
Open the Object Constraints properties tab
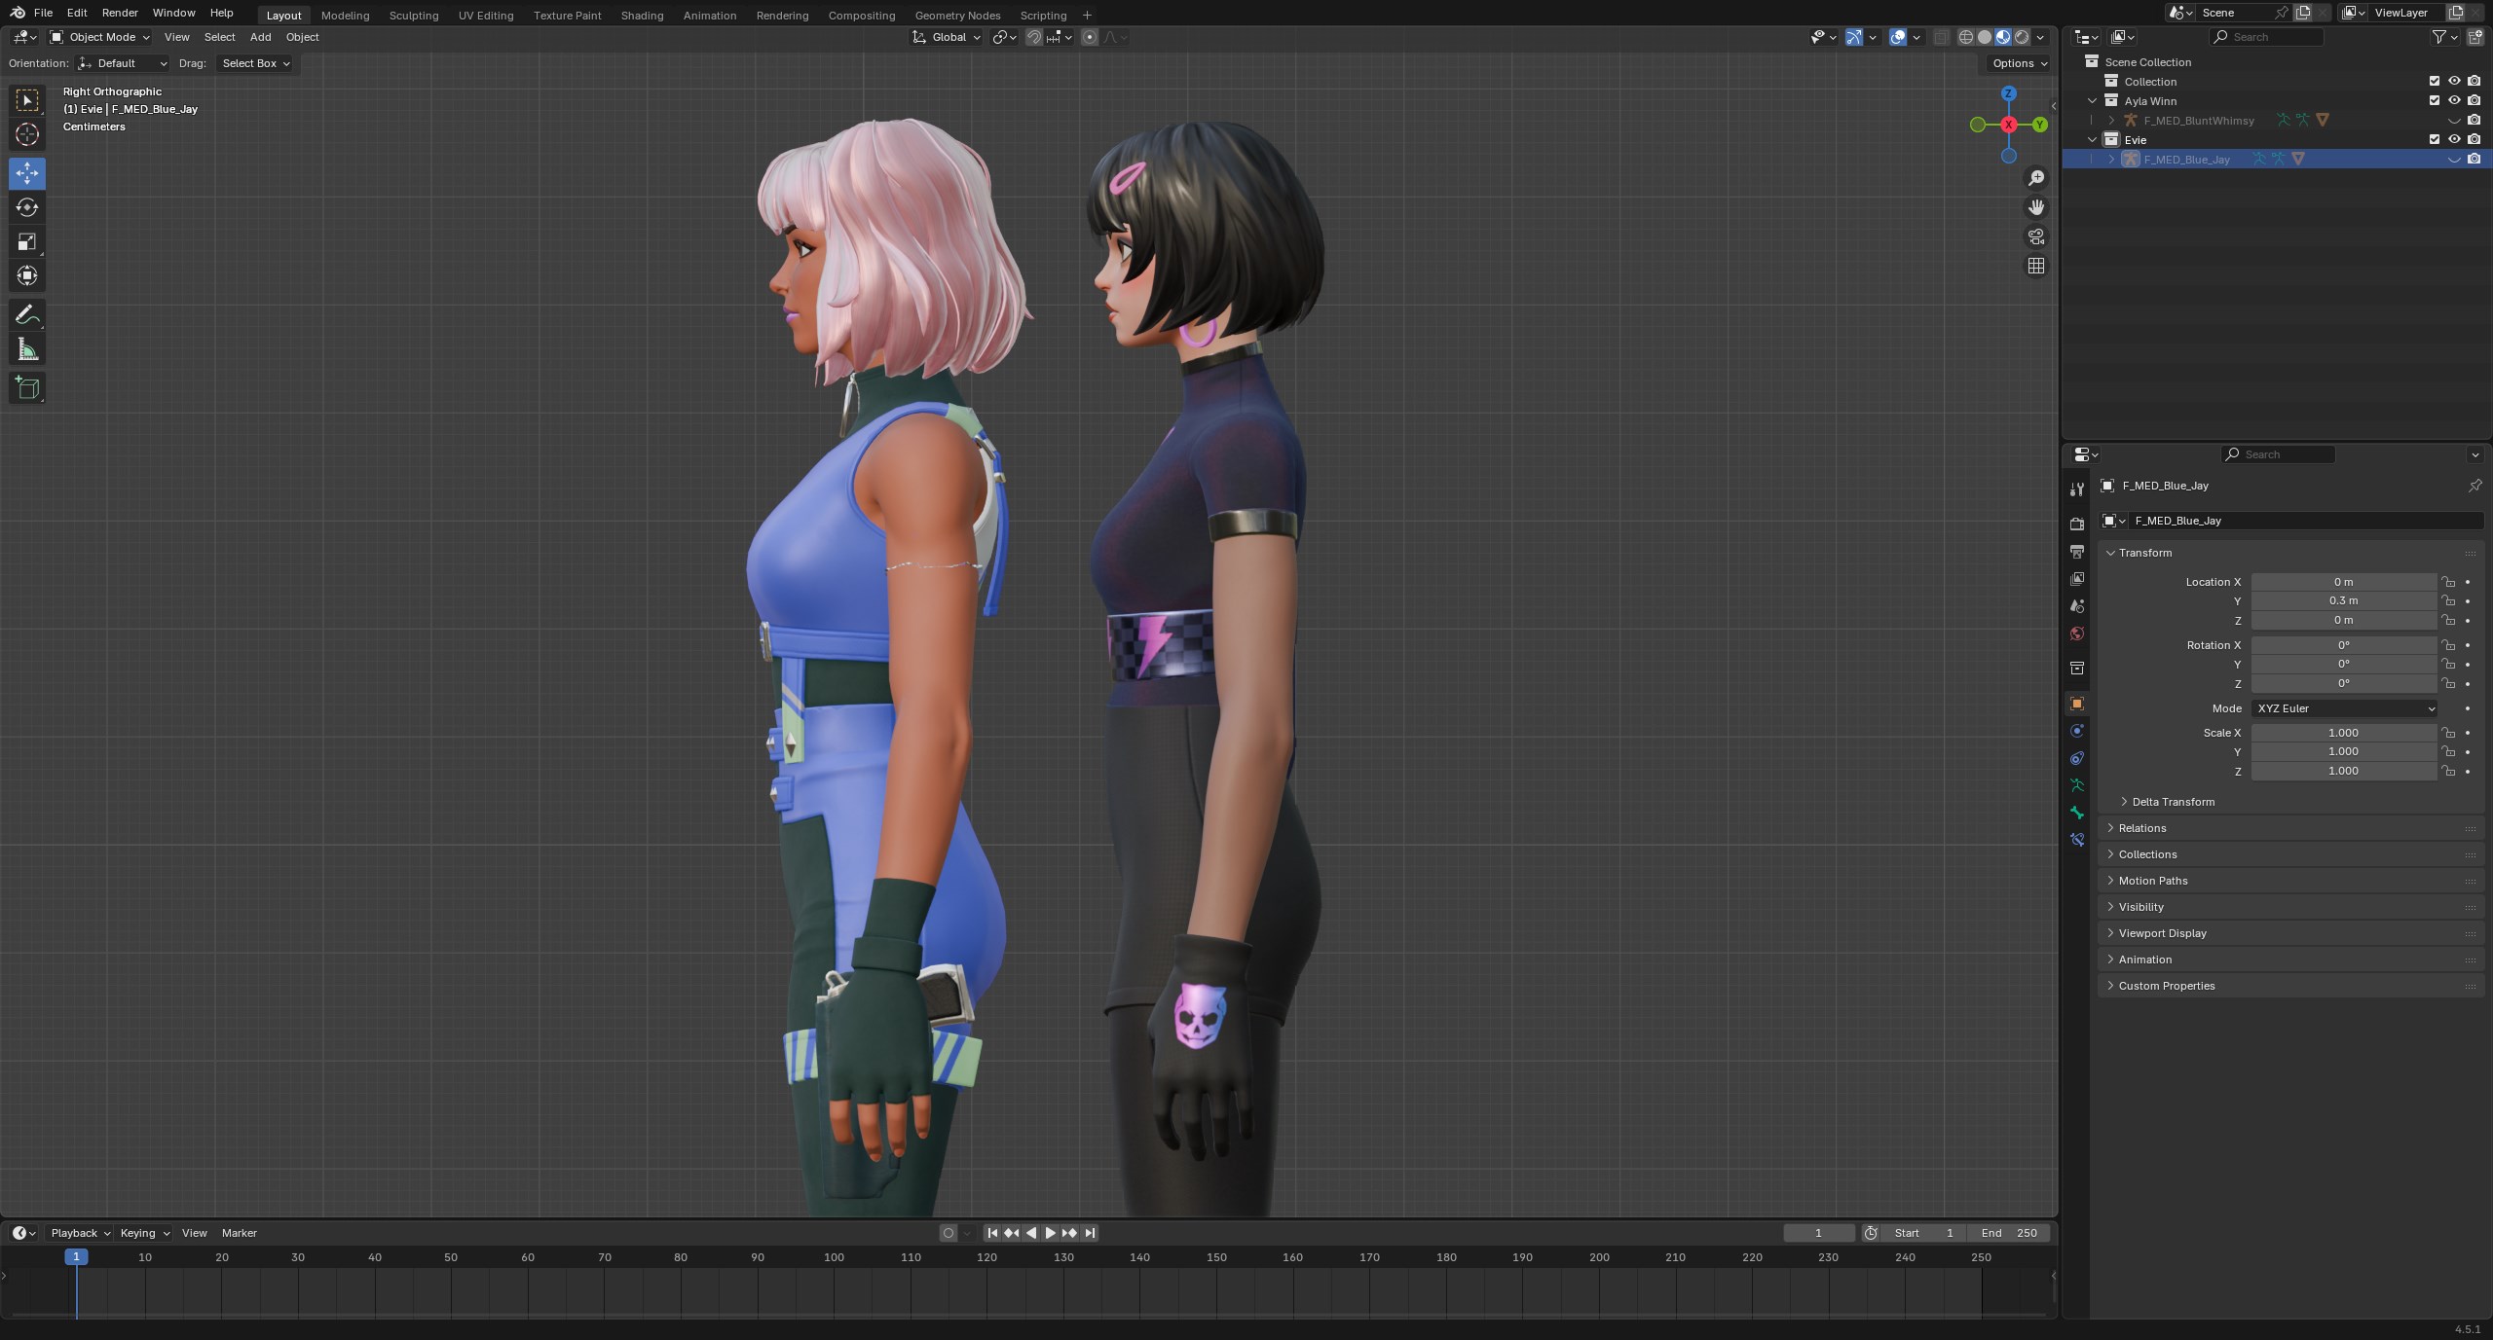(x=2076, y=757)
